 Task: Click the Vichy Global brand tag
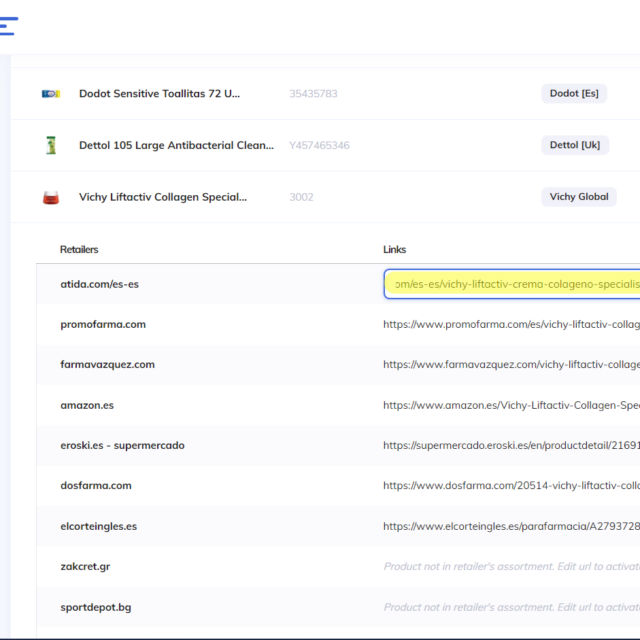point(579,197)
